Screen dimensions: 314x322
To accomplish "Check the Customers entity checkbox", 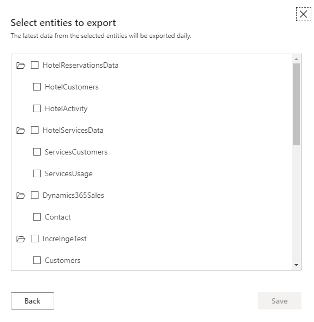I will [x=37, y=260].
